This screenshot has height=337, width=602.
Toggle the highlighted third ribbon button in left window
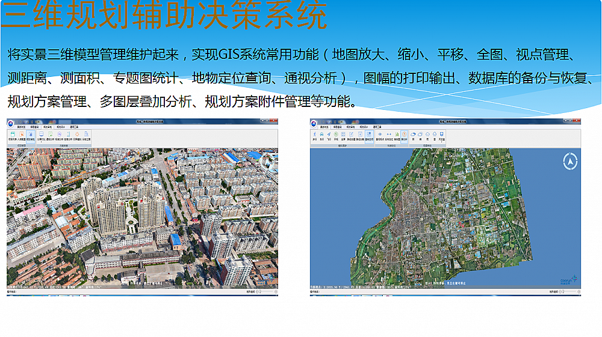click(x=30, y=136)
